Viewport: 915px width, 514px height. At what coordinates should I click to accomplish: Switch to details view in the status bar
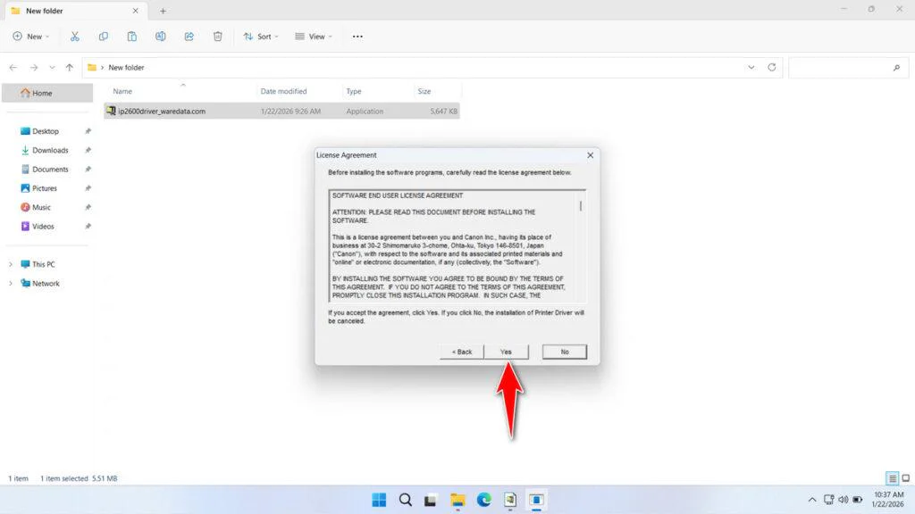(891, 478)
